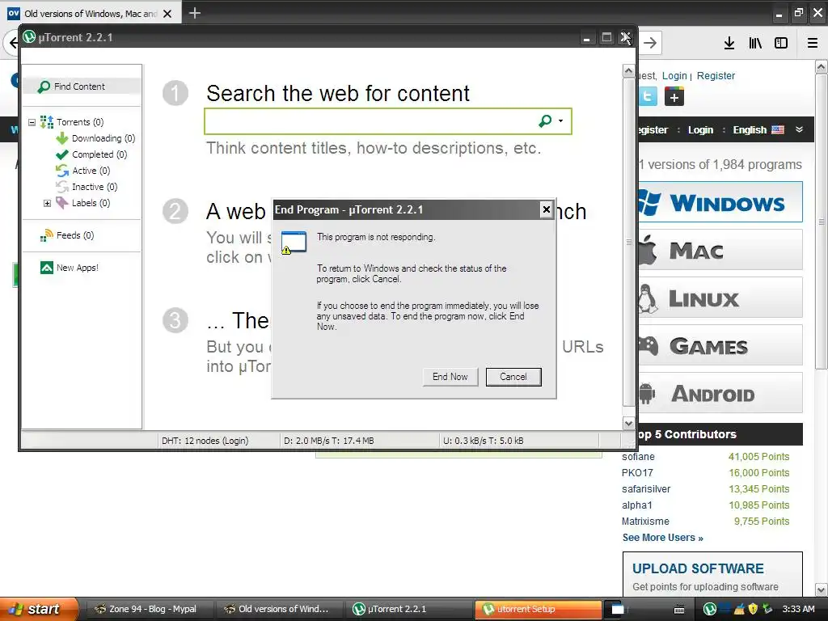
Task: Open the Mac category banner
Action: tap(720, 250)
